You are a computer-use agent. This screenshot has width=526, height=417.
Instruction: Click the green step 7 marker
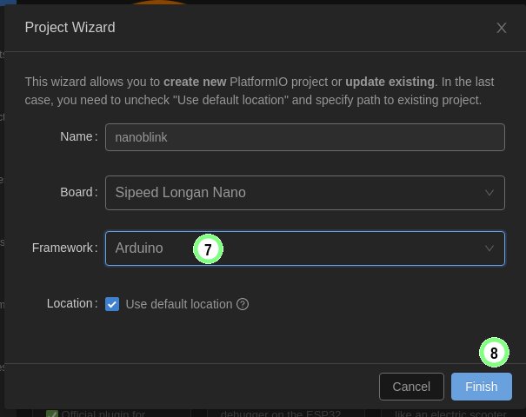pos(208,248)
